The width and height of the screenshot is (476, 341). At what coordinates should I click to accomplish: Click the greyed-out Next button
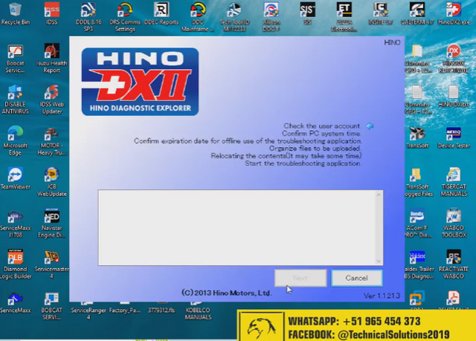click(300, 278)
